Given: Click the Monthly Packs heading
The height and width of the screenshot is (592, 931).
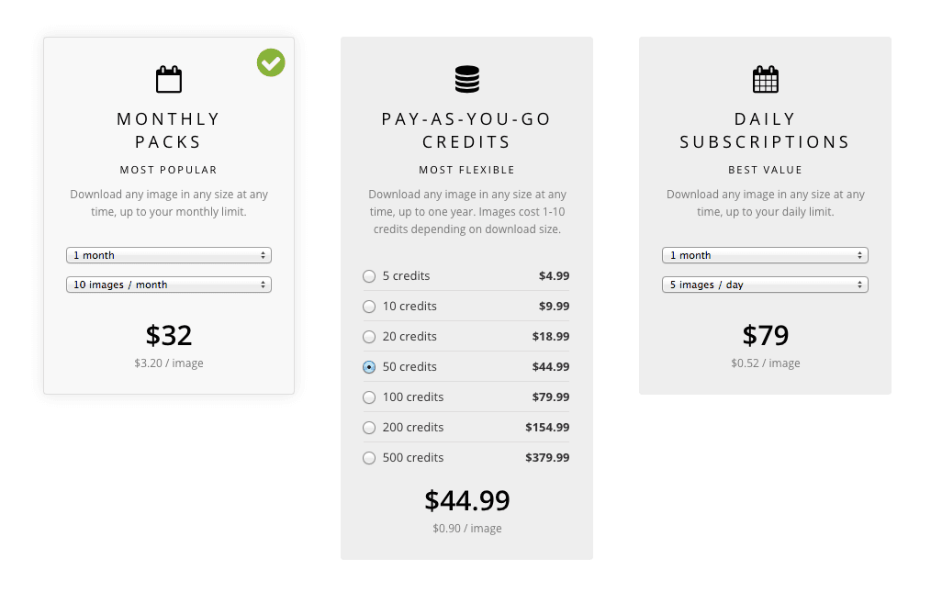Looking at the screenshot, I should pos(169,130).
